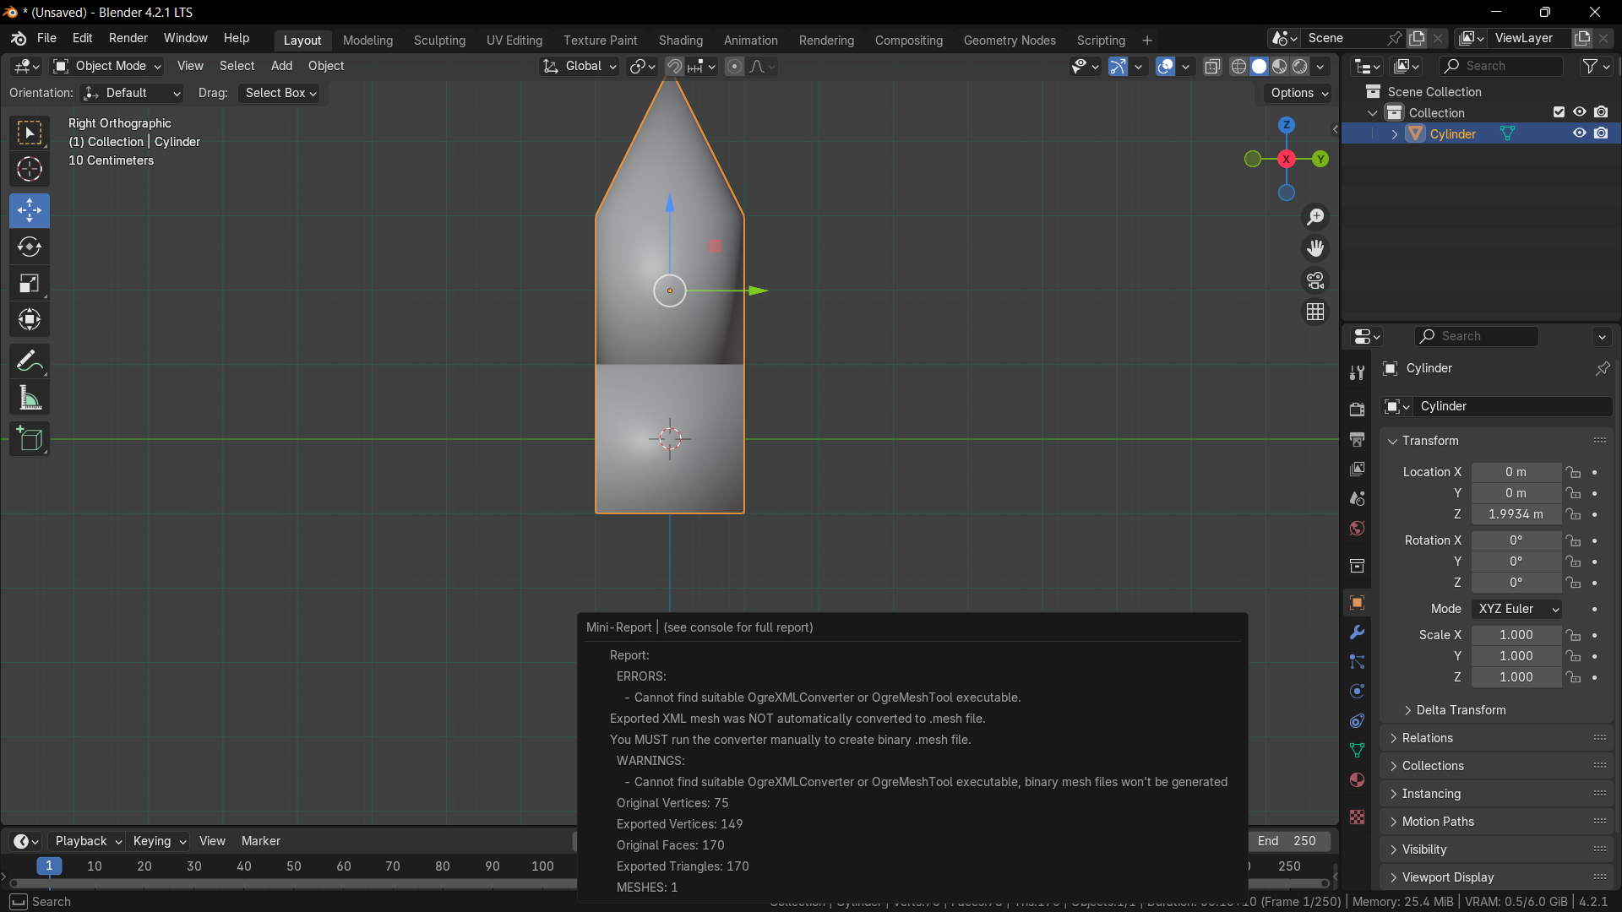The width and height of the screenshot is (1622, 912).
Task: Click the Location Z value field
Action: (x=1516, y=514)
